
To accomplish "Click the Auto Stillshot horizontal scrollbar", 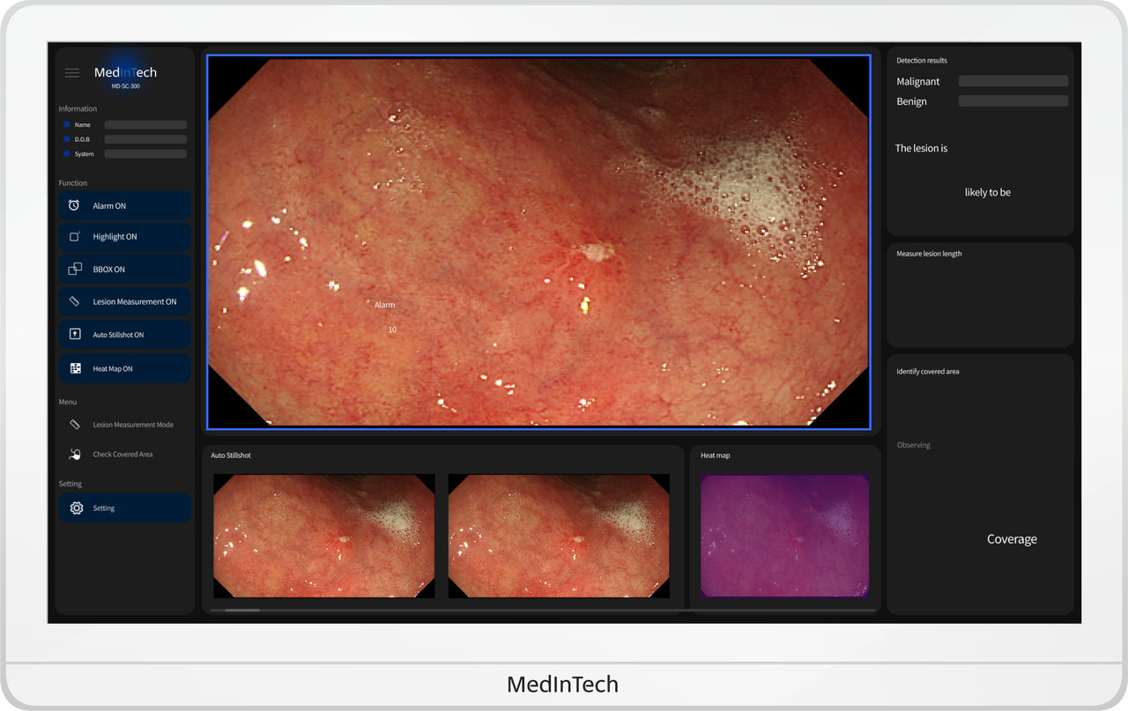I will coord(242,610).
